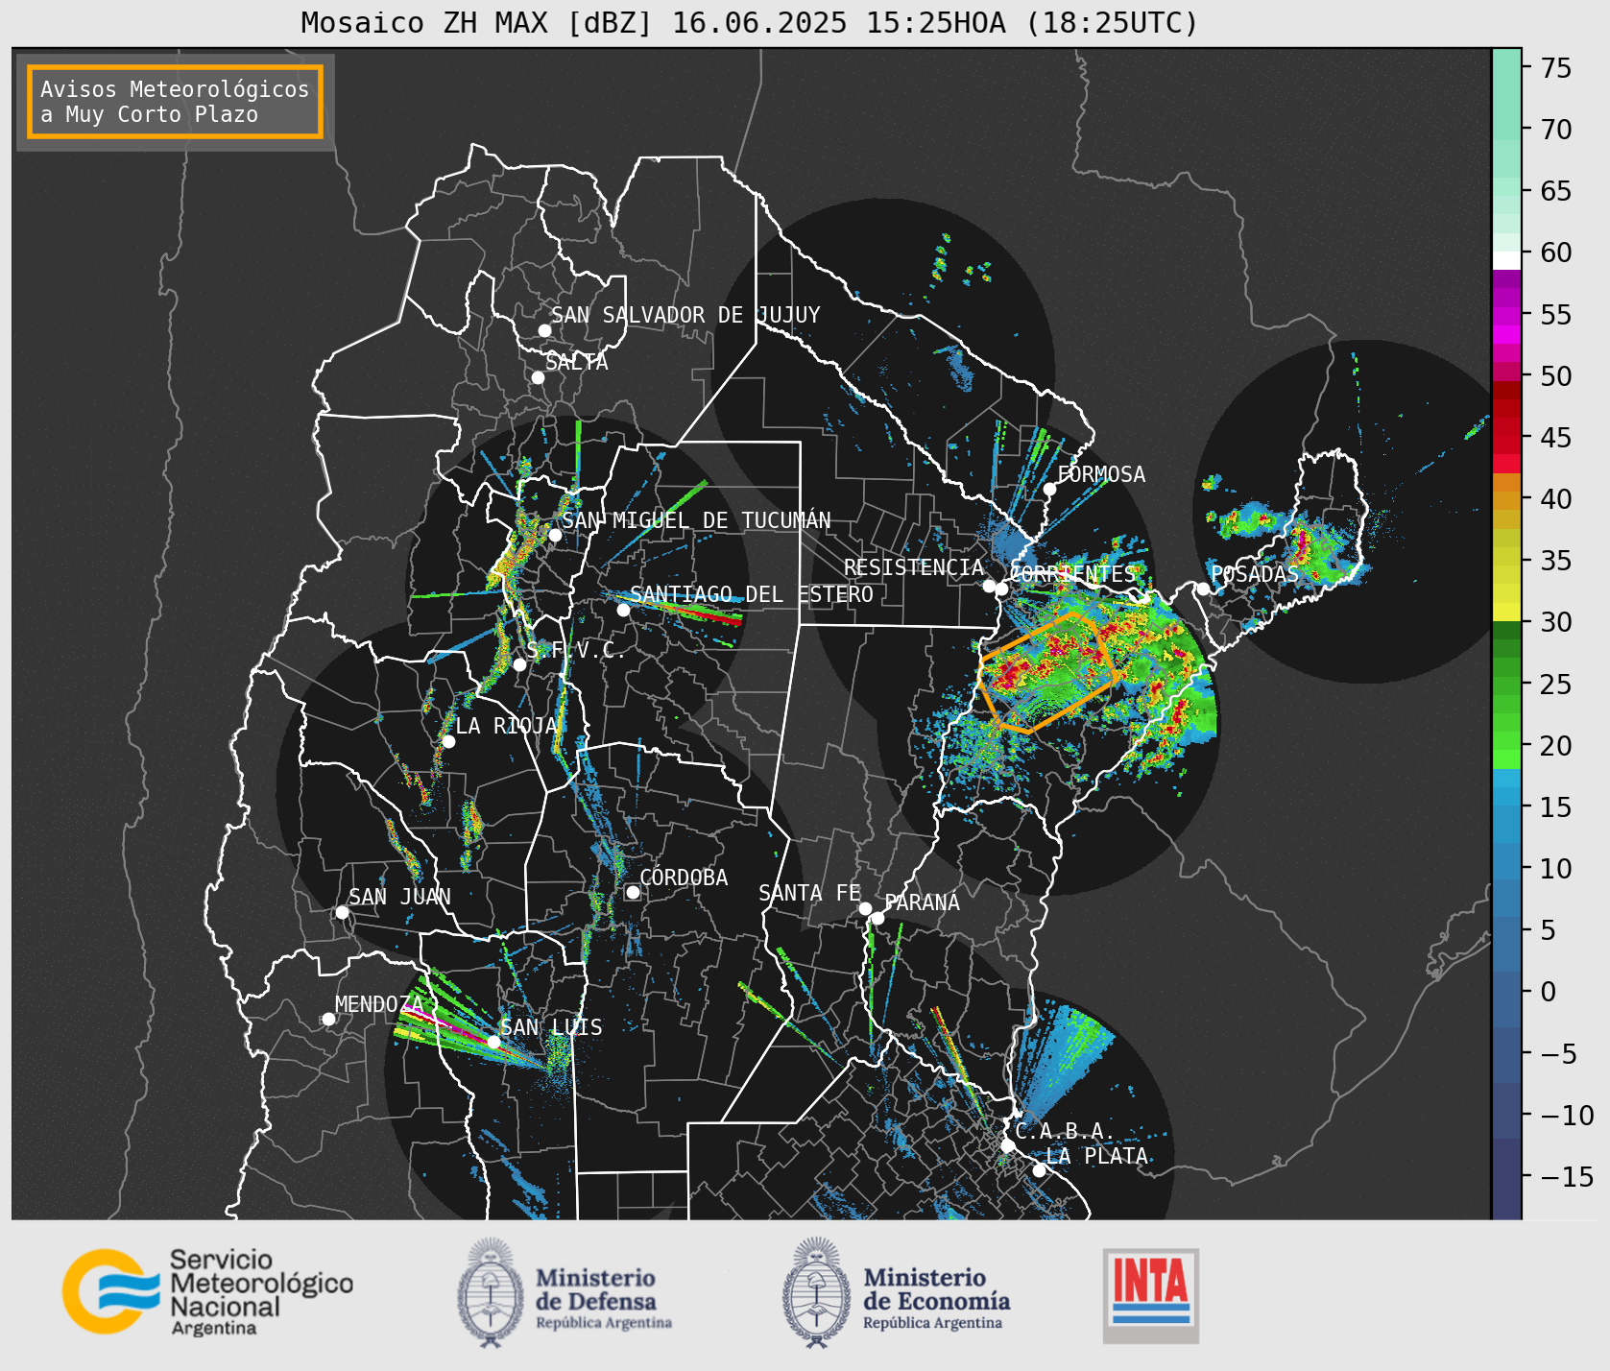
Task: Click the Salta city dot
Action: point(538,377)
